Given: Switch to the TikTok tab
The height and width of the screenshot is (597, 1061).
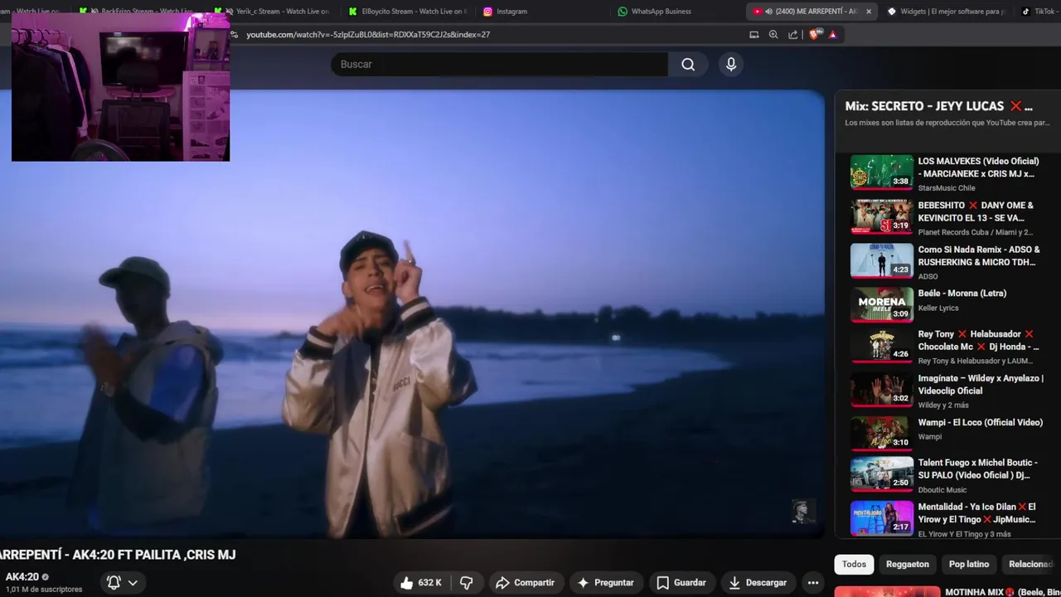Looking at the screenshot, I should (x=1039, y=12).
